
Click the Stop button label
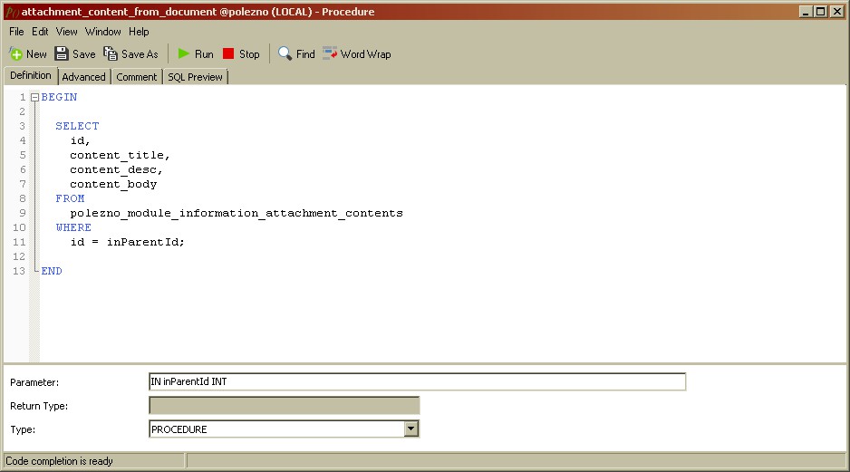click(249, 54)
